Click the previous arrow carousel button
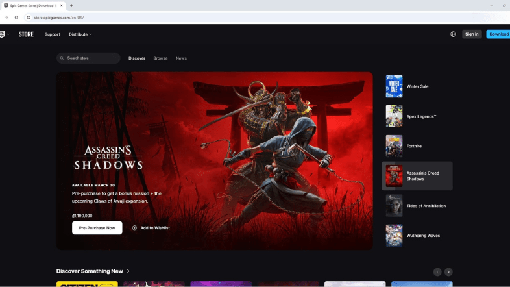 point(437,271)
